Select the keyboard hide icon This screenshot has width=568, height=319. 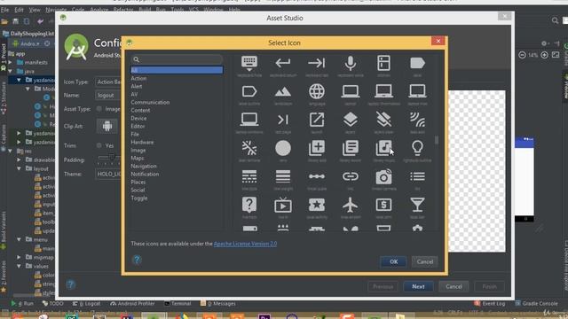pyautogui.click(x=249, y=63)
